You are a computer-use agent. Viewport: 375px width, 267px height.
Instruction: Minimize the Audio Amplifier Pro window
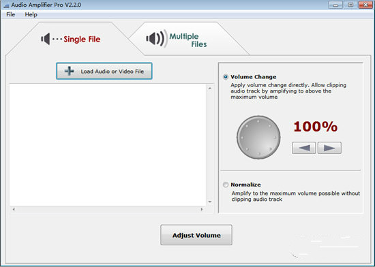(x=335, y=5)
